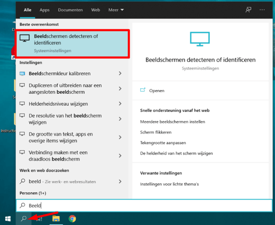Open the Meerdere beeldschermen instellen link

click(x=172, y=122)
